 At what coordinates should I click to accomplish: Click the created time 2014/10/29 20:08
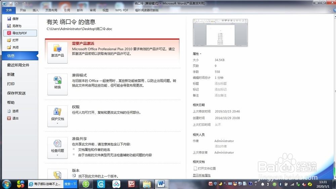pyautogui.click(x=227, y=118)
